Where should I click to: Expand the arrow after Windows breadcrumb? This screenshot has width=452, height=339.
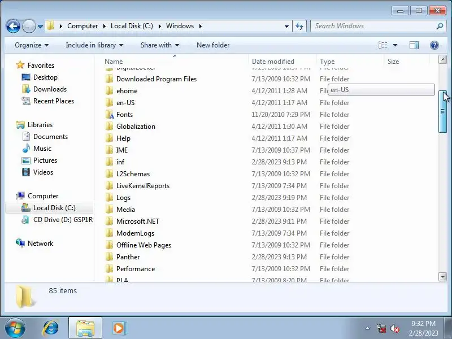pos(201,26)
